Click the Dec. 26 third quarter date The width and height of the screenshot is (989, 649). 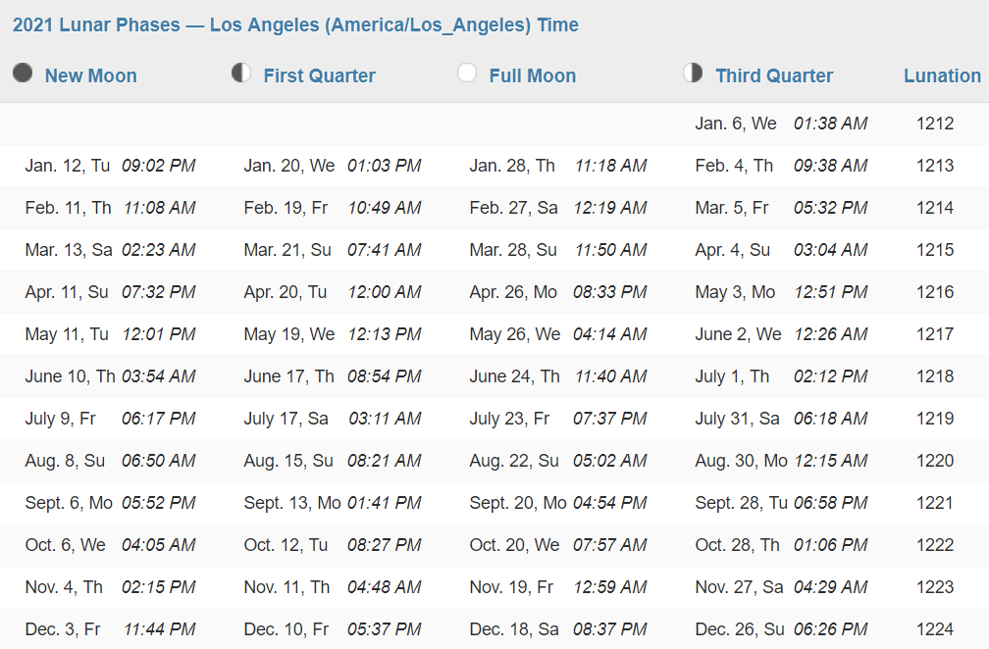point(739,628)
